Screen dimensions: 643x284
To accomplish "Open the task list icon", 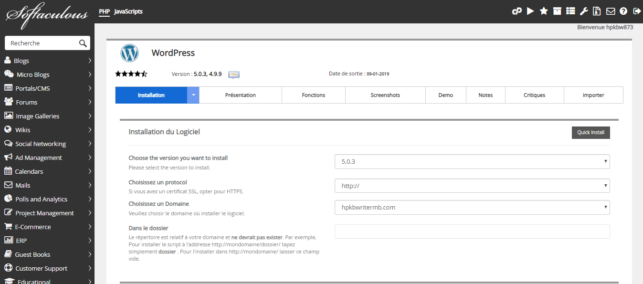I will pos(570,11).
